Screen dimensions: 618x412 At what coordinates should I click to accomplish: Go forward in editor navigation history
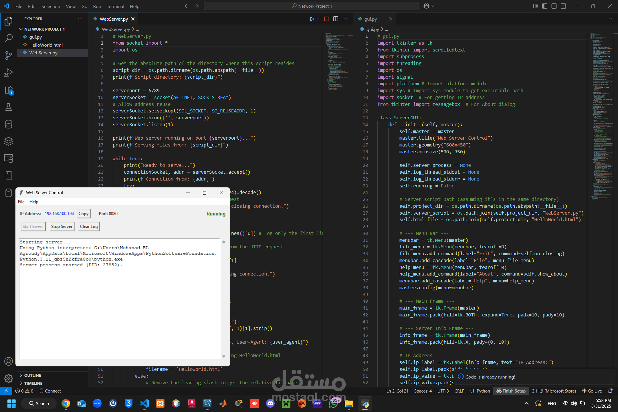(x=196, y=6)
